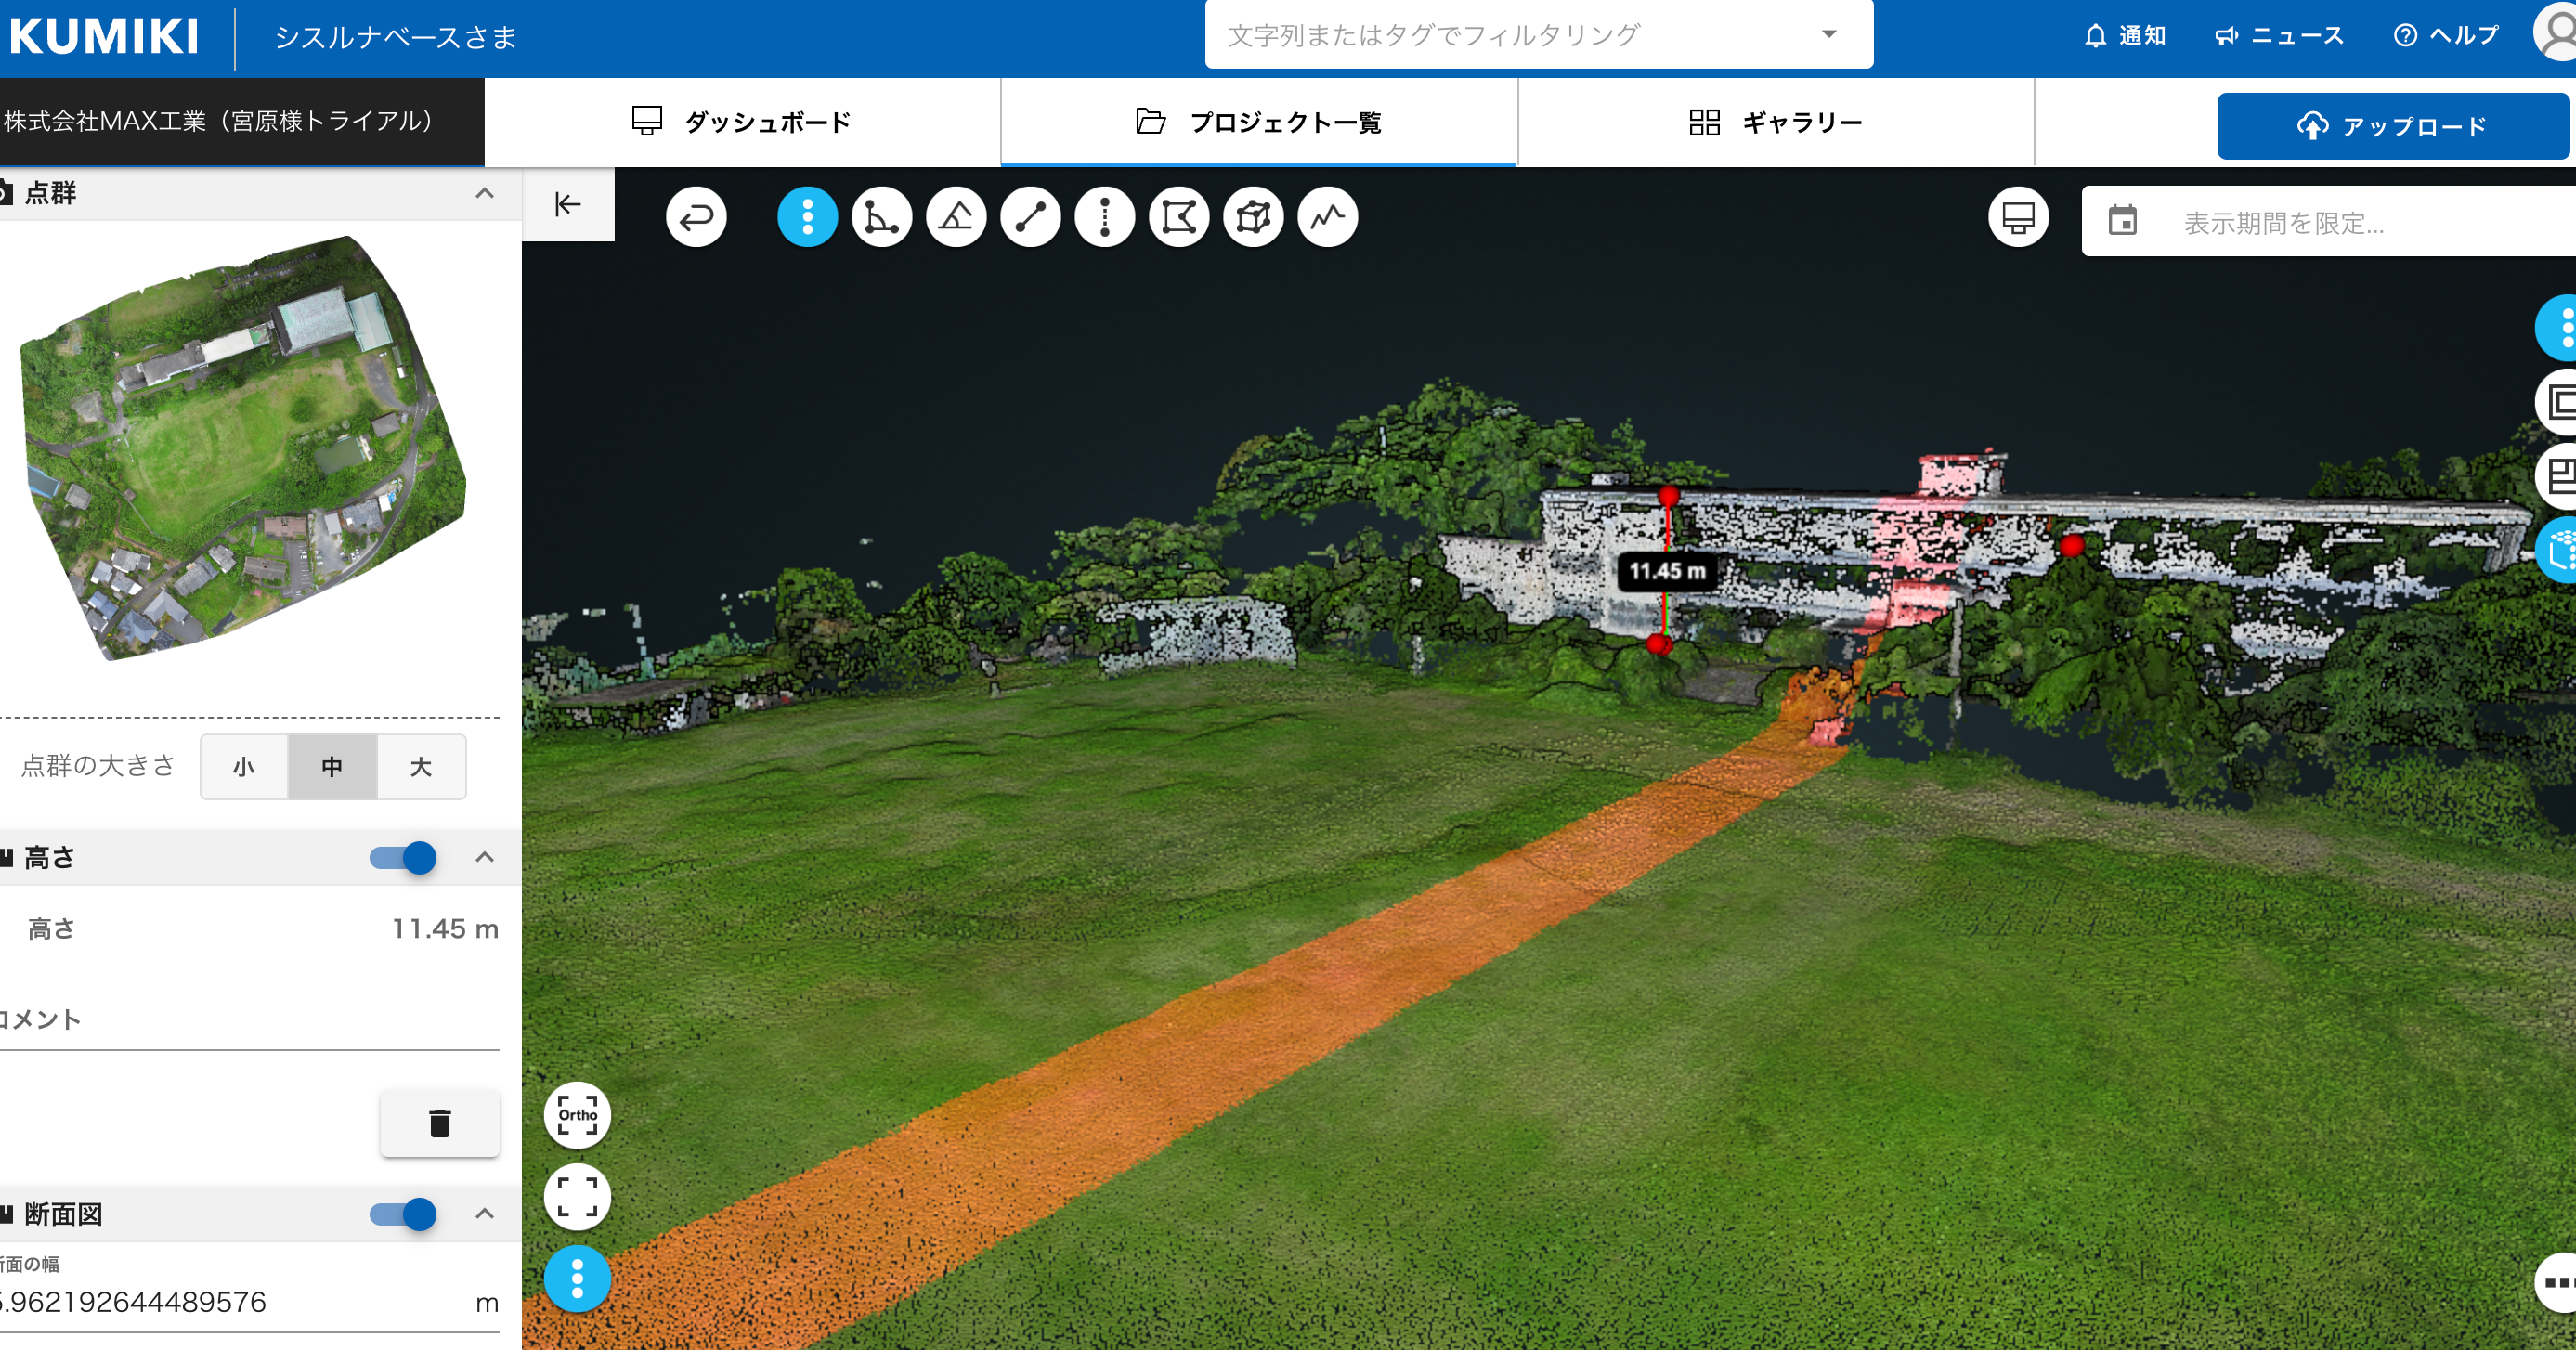Viewport: 2576px width, 1350px height.
Task: Click the undo/back arrow tool
Action: click(x=696, y=217)
